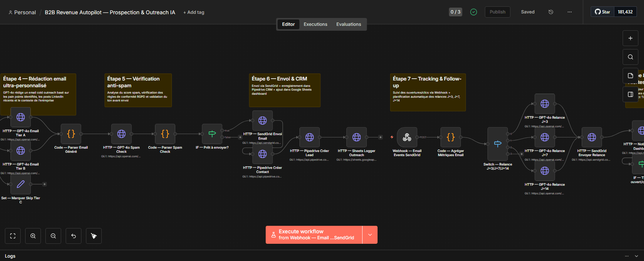Open the HTTP Sheets Logger Outreach node
Image resolution: width=644 pixels, height=261 pixels.
pos(357,137)
